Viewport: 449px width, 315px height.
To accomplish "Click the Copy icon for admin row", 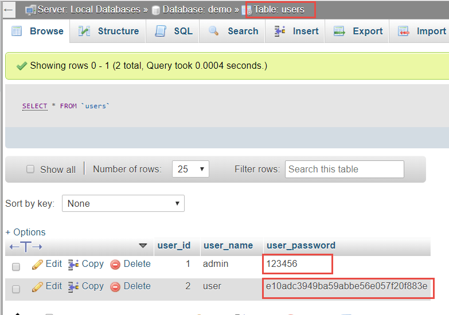I will [73, 265].
